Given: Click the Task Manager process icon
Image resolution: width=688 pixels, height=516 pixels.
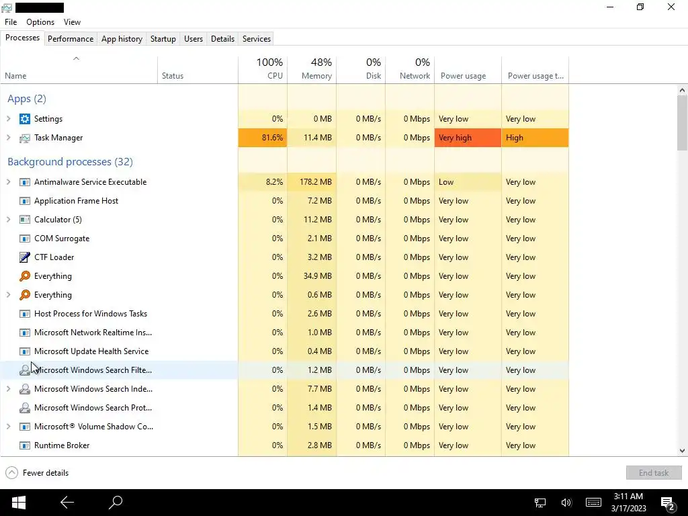Looking at the screenshot, I should (x=25, y=138).
